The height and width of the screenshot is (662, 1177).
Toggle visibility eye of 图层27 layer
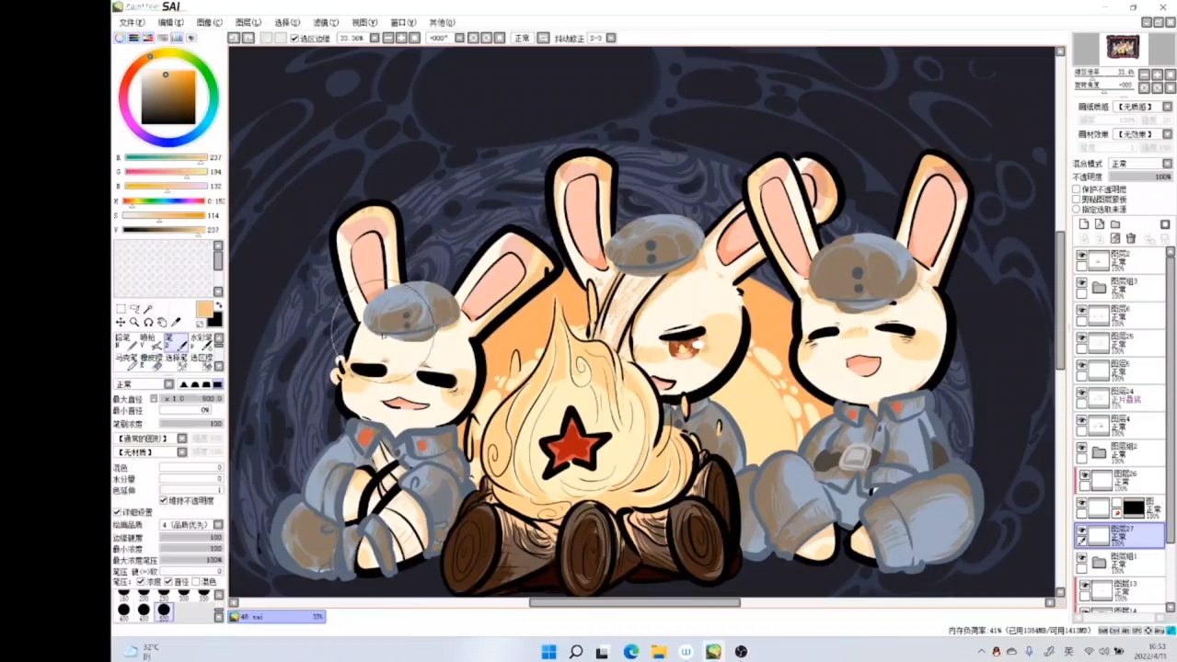pos(1082,531)
